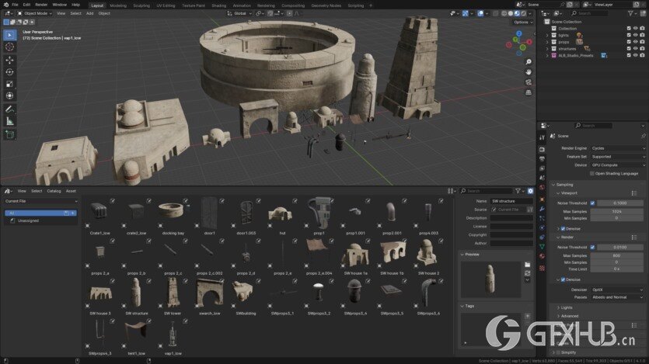Select the All catalog row
This screenshot has width=649, height=364.
[x=40, y=213]
